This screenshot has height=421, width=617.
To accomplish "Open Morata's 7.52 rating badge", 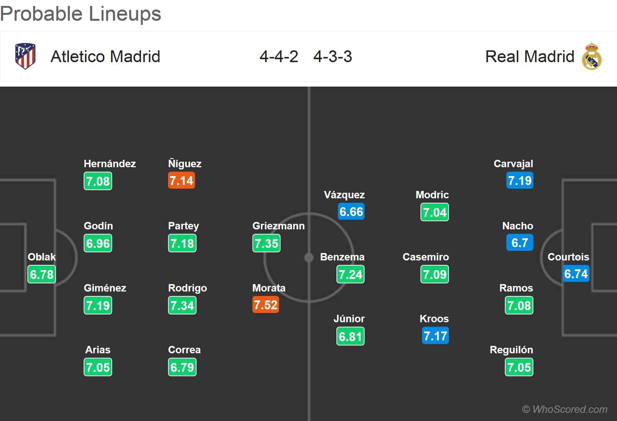I will 266,305.
